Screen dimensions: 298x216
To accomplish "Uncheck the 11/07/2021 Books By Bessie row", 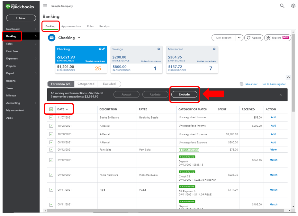I will pos(51,117).
